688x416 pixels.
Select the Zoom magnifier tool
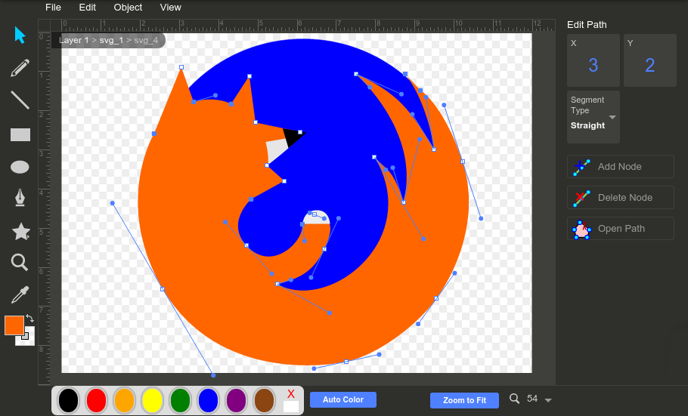20,263
